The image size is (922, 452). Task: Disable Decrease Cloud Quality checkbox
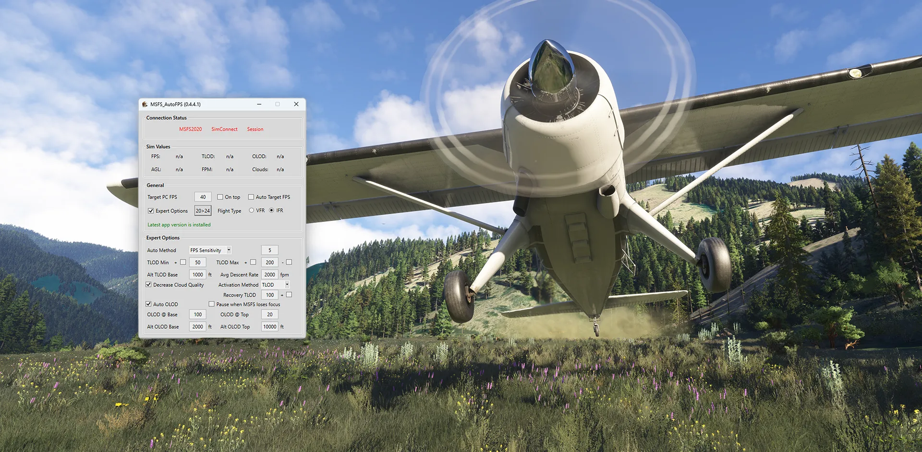148,285
